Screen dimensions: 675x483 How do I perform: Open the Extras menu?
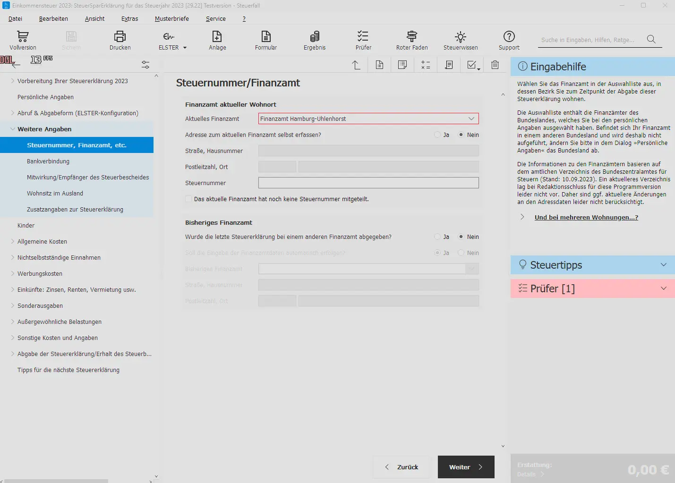pos(129,19)
